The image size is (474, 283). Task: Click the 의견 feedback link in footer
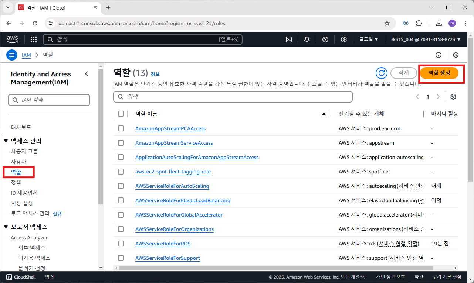[x=50, y=277]
